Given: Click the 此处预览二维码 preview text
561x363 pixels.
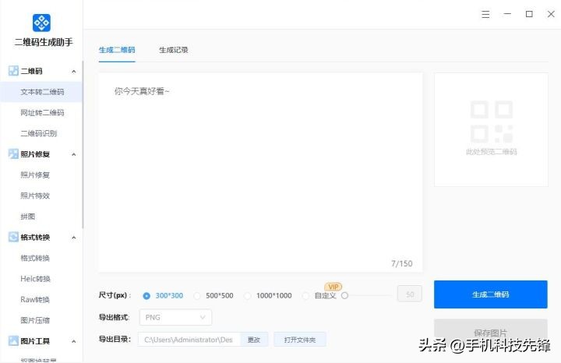Looking at the screenshot, I should click(x=491, y=152).
